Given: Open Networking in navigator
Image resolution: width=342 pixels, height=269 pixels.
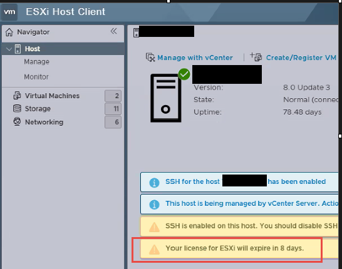Looking at the screenshot, I should pos(44,122).
